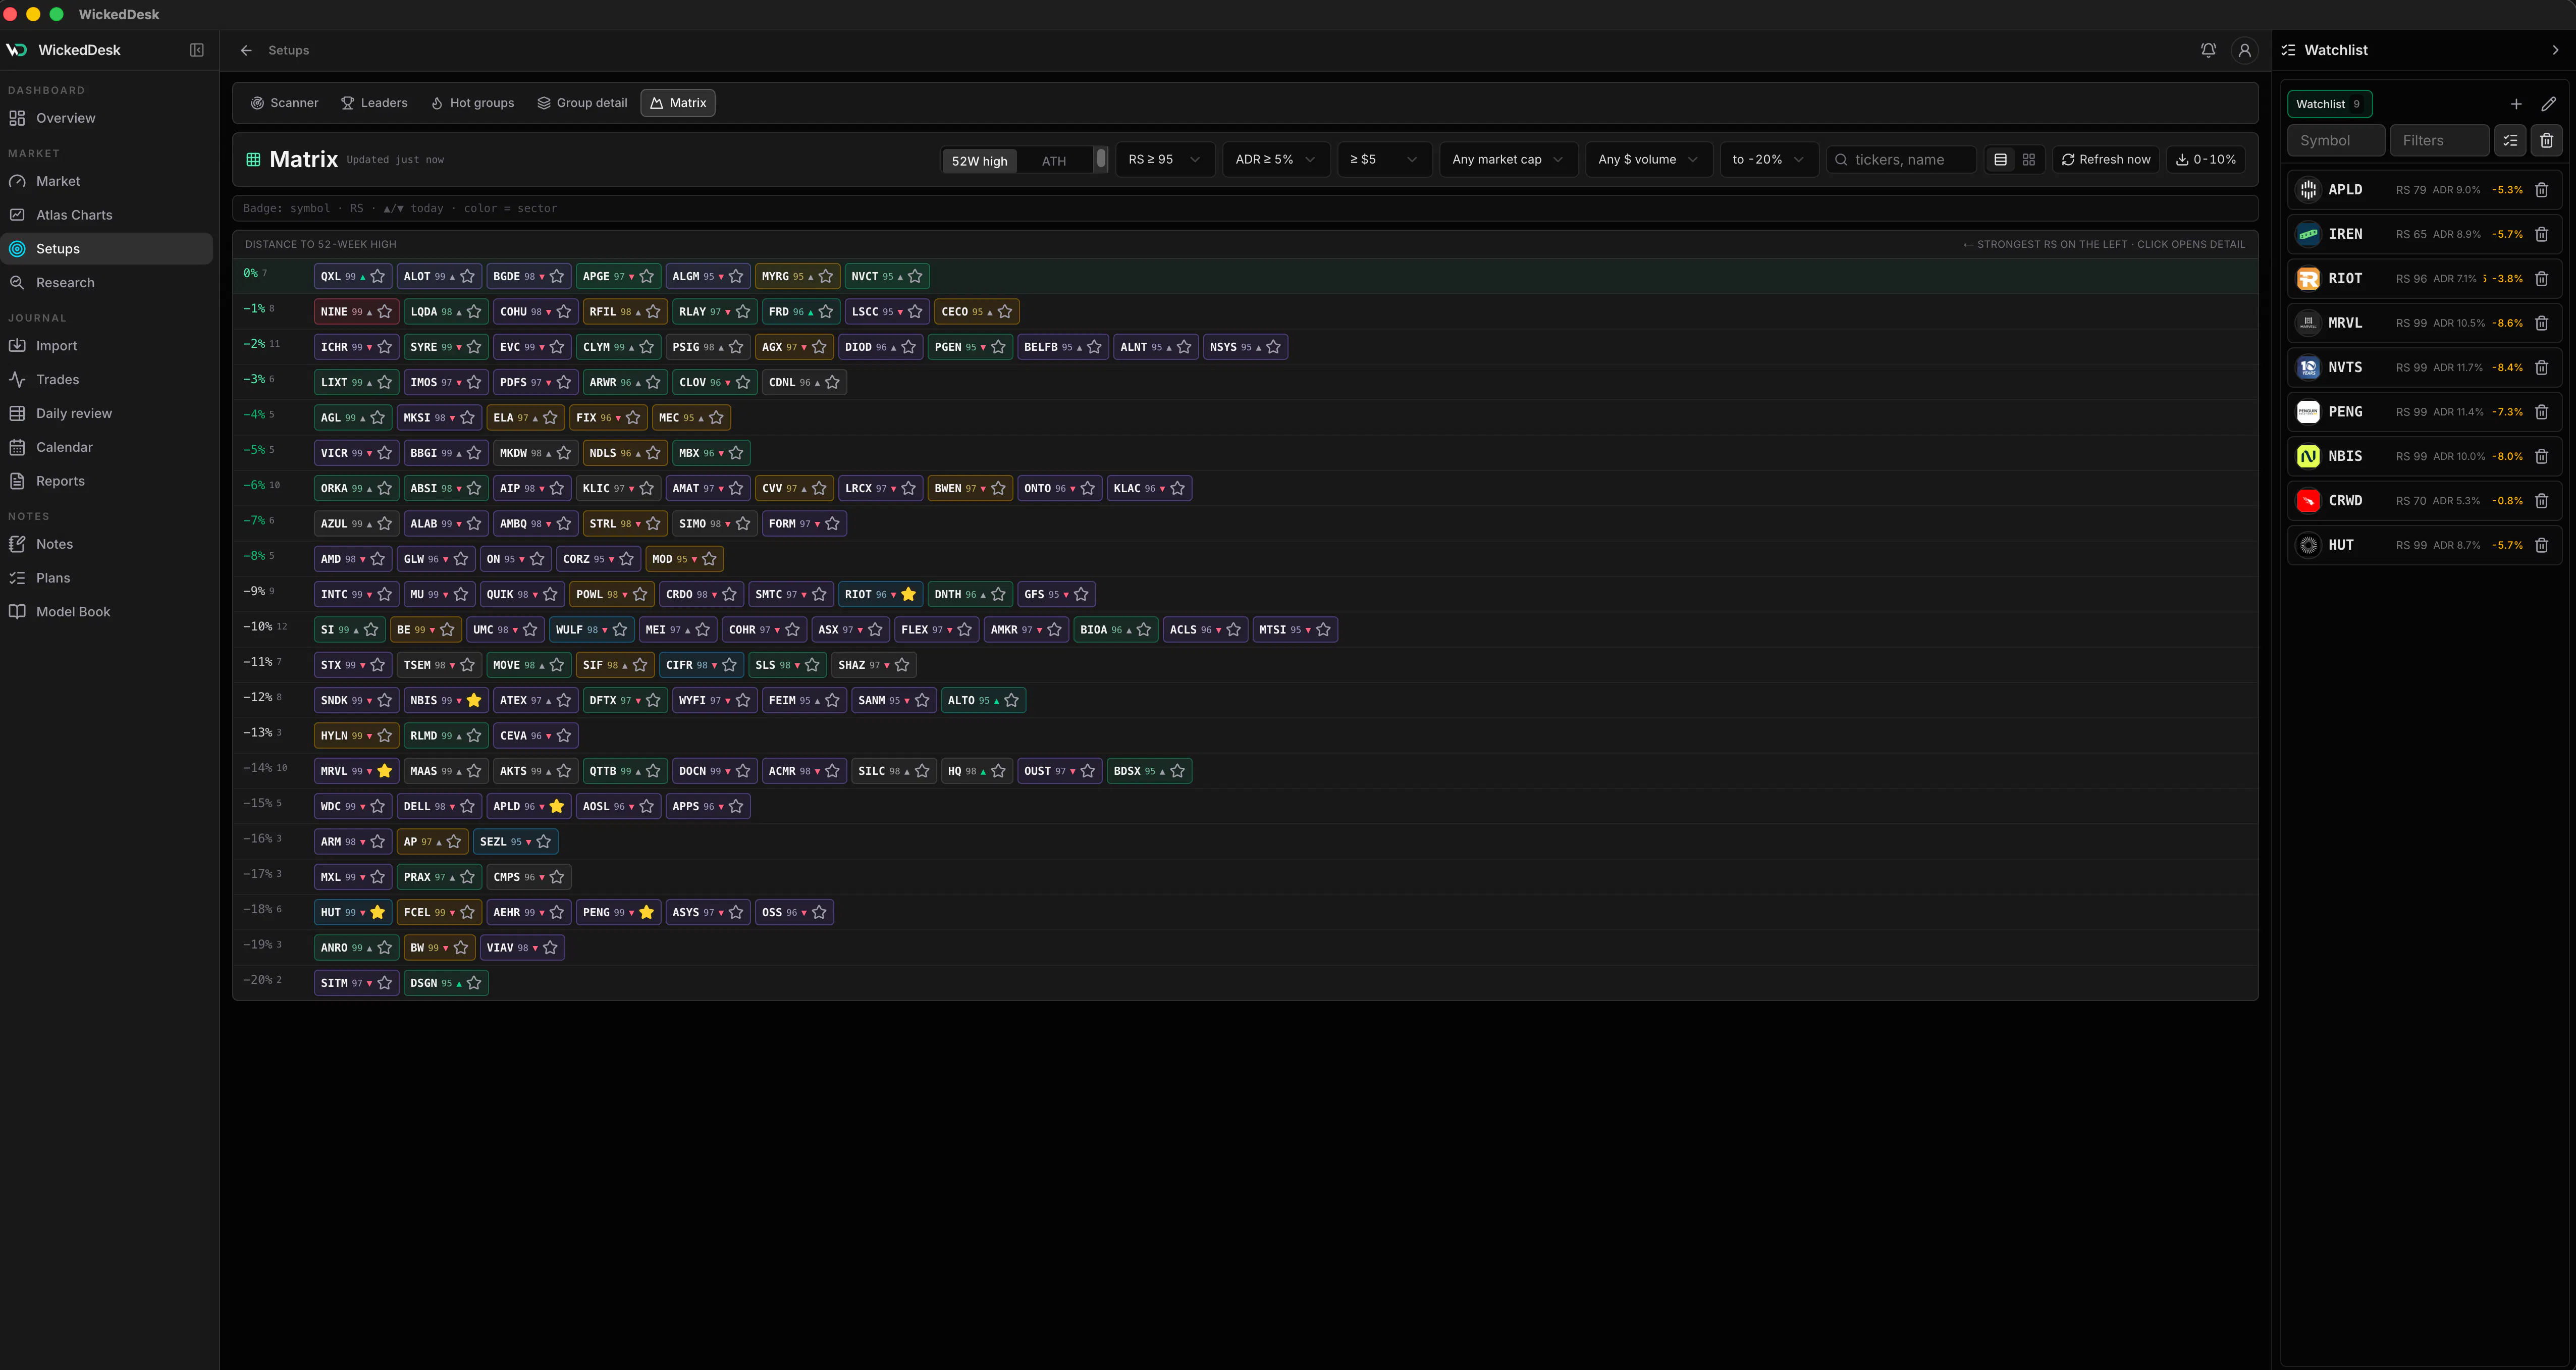Open the Group detail tab

[x=583, y=103]
